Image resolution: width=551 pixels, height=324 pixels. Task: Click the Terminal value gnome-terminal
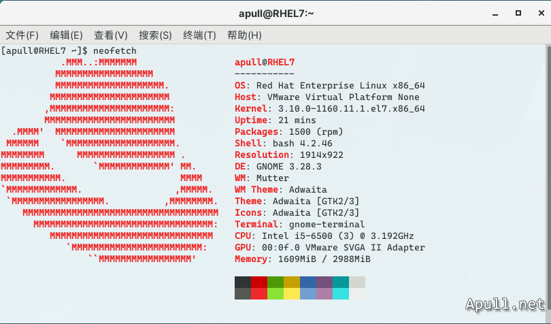coord(327,225)
